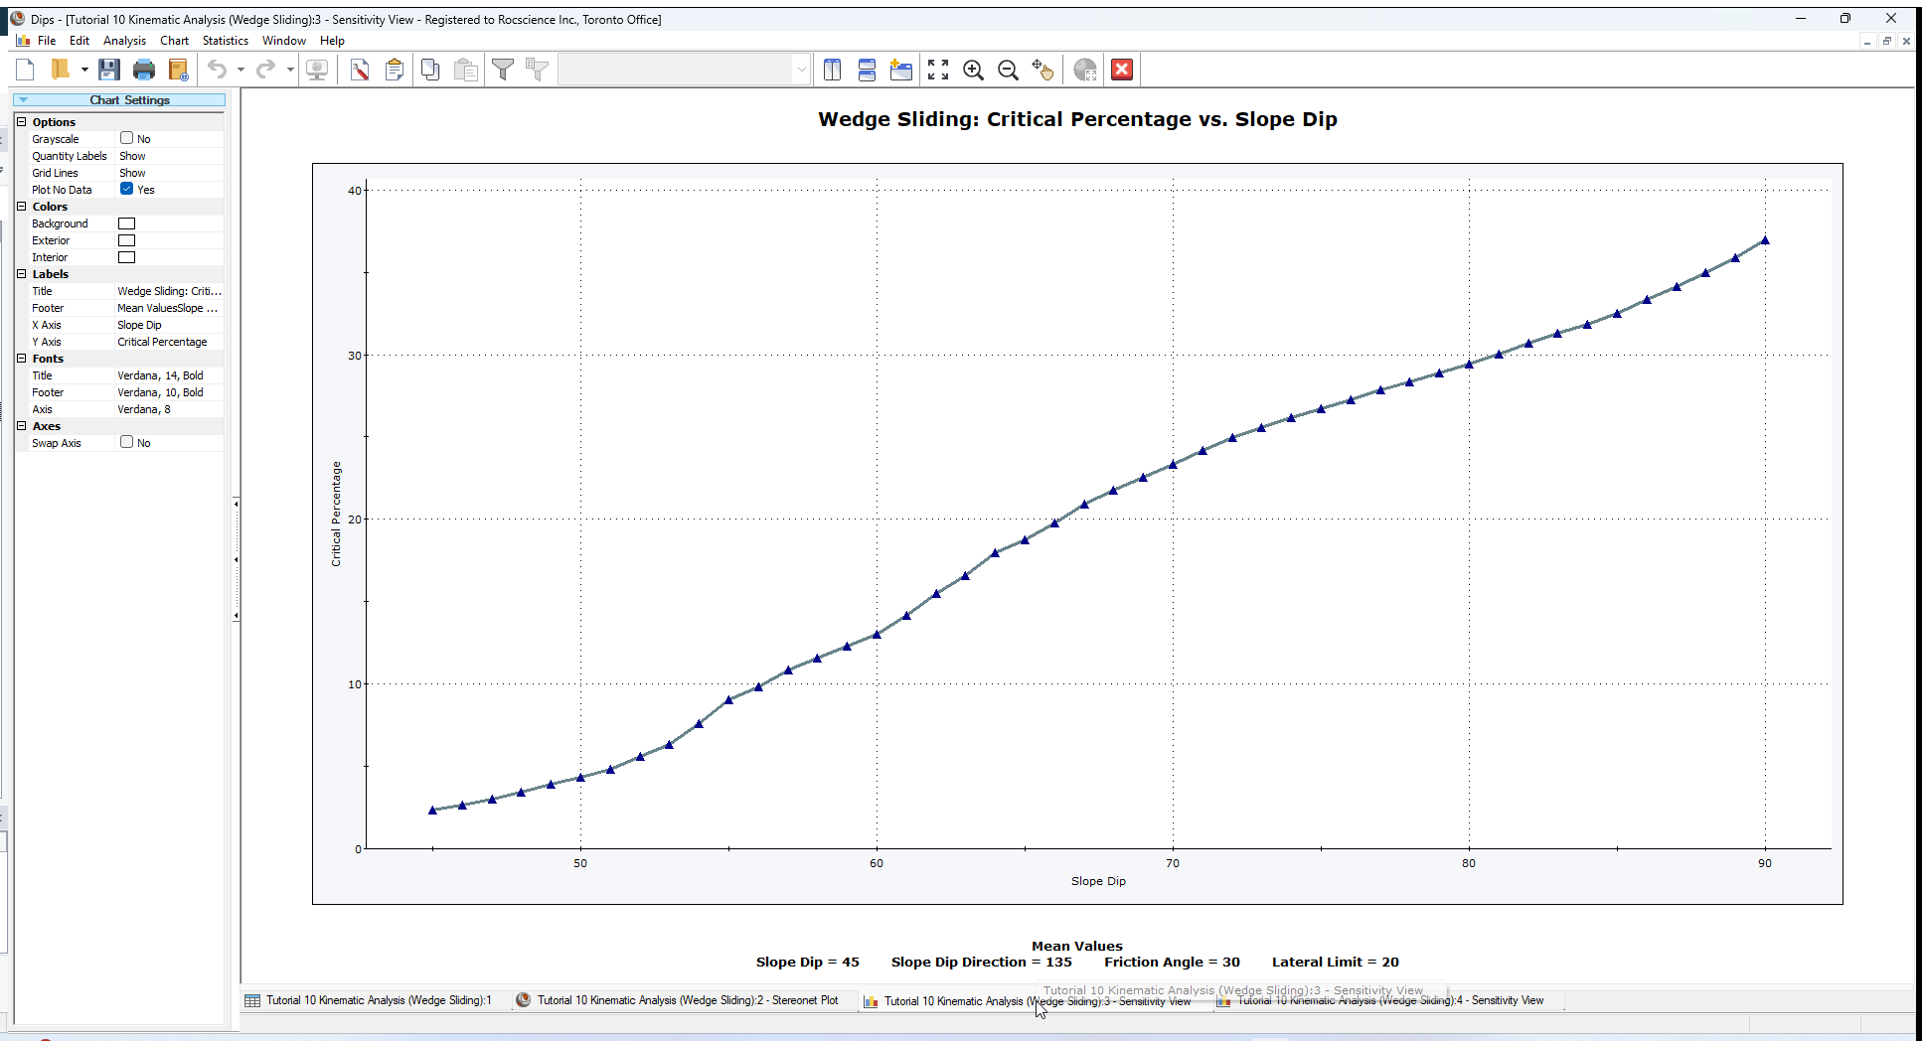This screenshot has width=1924, height=1041.
Task: Open a new chart window
Action: [900, 70]
